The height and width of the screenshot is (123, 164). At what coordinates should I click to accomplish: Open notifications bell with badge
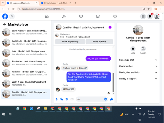150,16
